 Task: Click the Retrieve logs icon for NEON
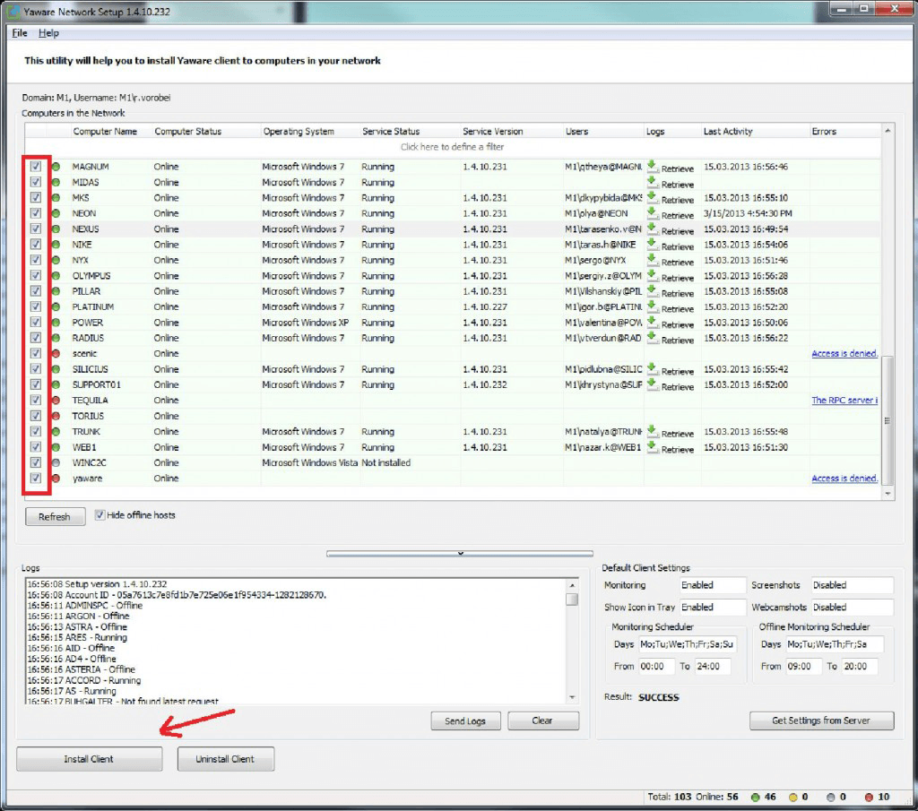[652, 213]
